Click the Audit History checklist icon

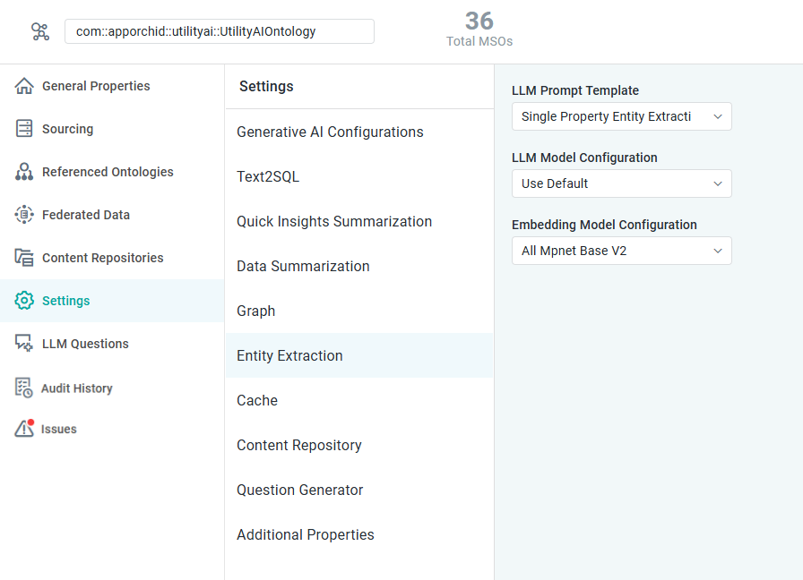tap(24, 388)
